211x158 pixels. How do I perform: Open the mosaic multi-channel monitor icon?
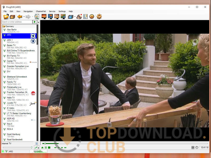point(63,17)
